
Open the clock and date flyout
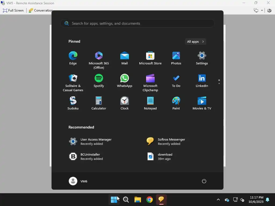(256, 200)
